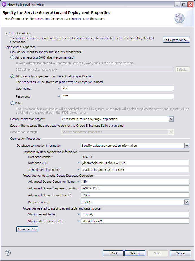Viewport: 195px width, 261px height.
Task: Click the disabled Connection settings combo box
Action: [117, 132]
